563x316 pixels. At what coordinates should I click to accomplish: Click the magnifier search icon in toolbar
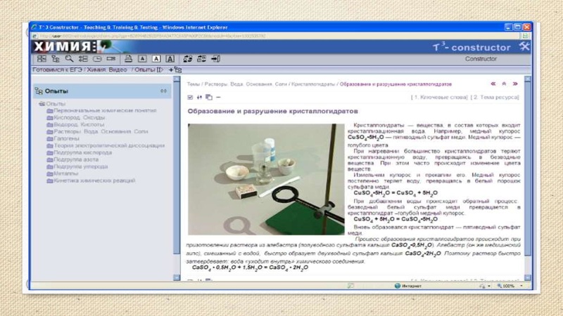[69, 59]
